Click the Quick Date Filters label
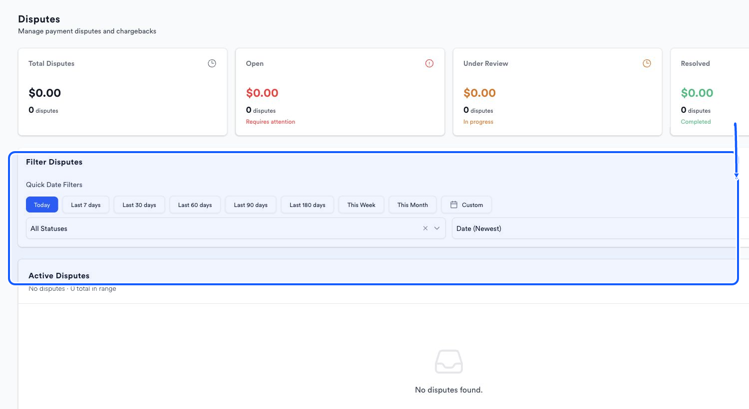Image resolution: width=749 pixels, height=409 pixels. pyautogui.click(x=54, y=185)
